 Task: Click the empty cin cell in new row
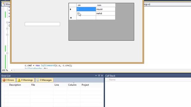[x=86, y=18]
